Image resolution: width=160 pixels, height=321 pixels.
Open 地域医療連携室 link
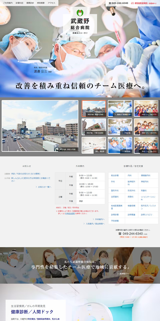coord(117,207)
